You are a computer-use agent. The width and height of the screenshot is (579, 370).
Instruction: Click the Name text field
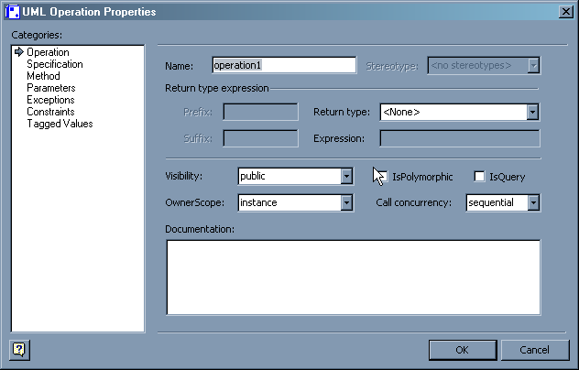(283, 65)
